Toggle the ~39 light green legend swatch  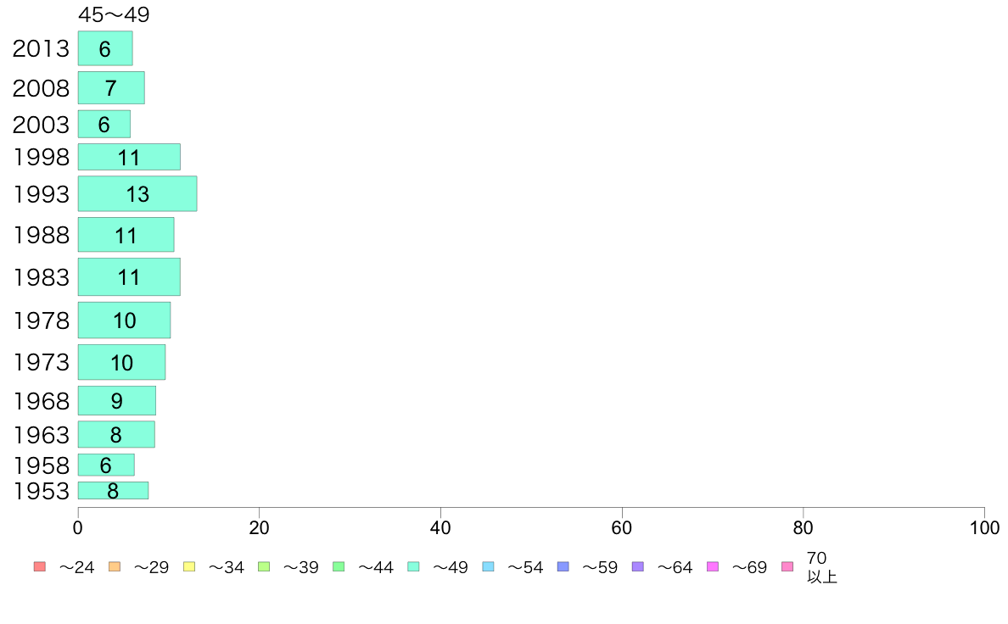tap(264, 567)
